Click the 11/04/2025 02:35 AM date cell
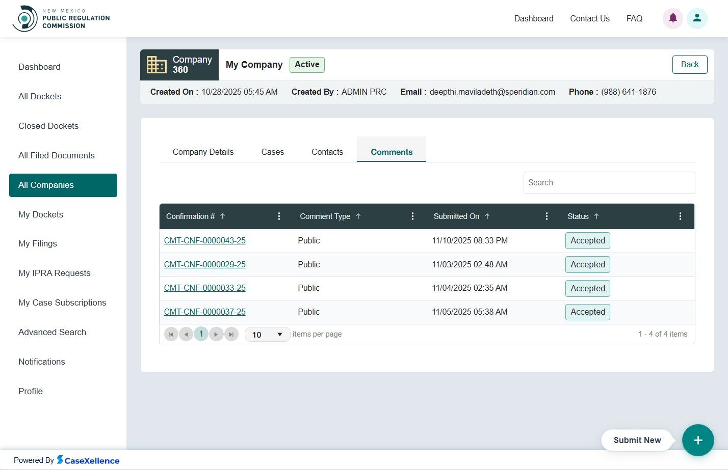This screenshot has height=470, width=728. (470, 288)
